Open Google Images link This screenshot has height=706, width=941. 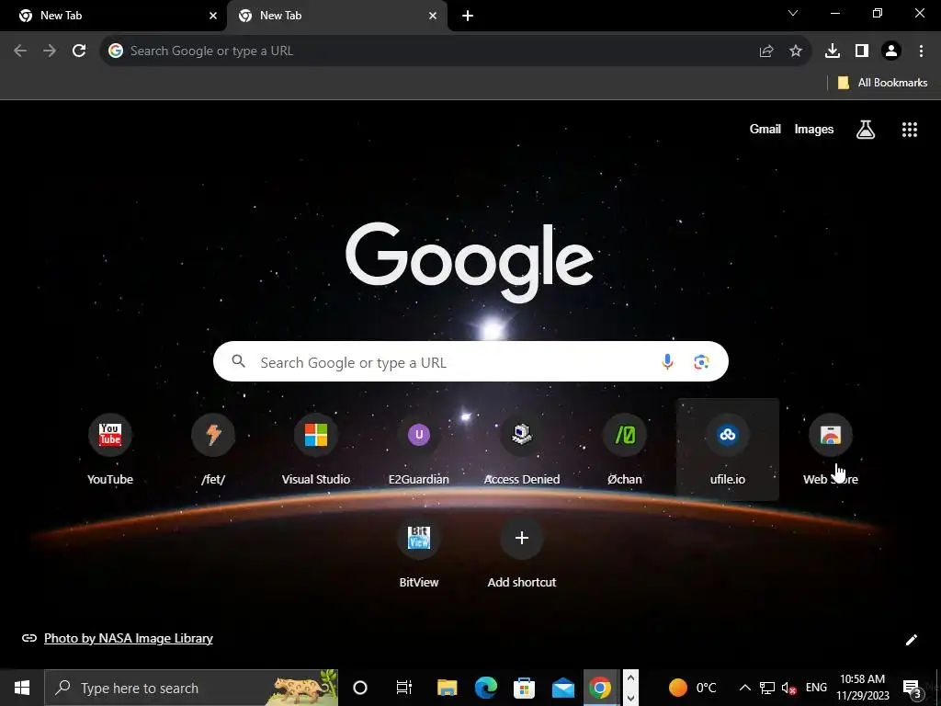coord(814,129)
